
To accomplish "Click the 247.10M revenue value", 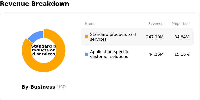I will click(x=155, y=37).
